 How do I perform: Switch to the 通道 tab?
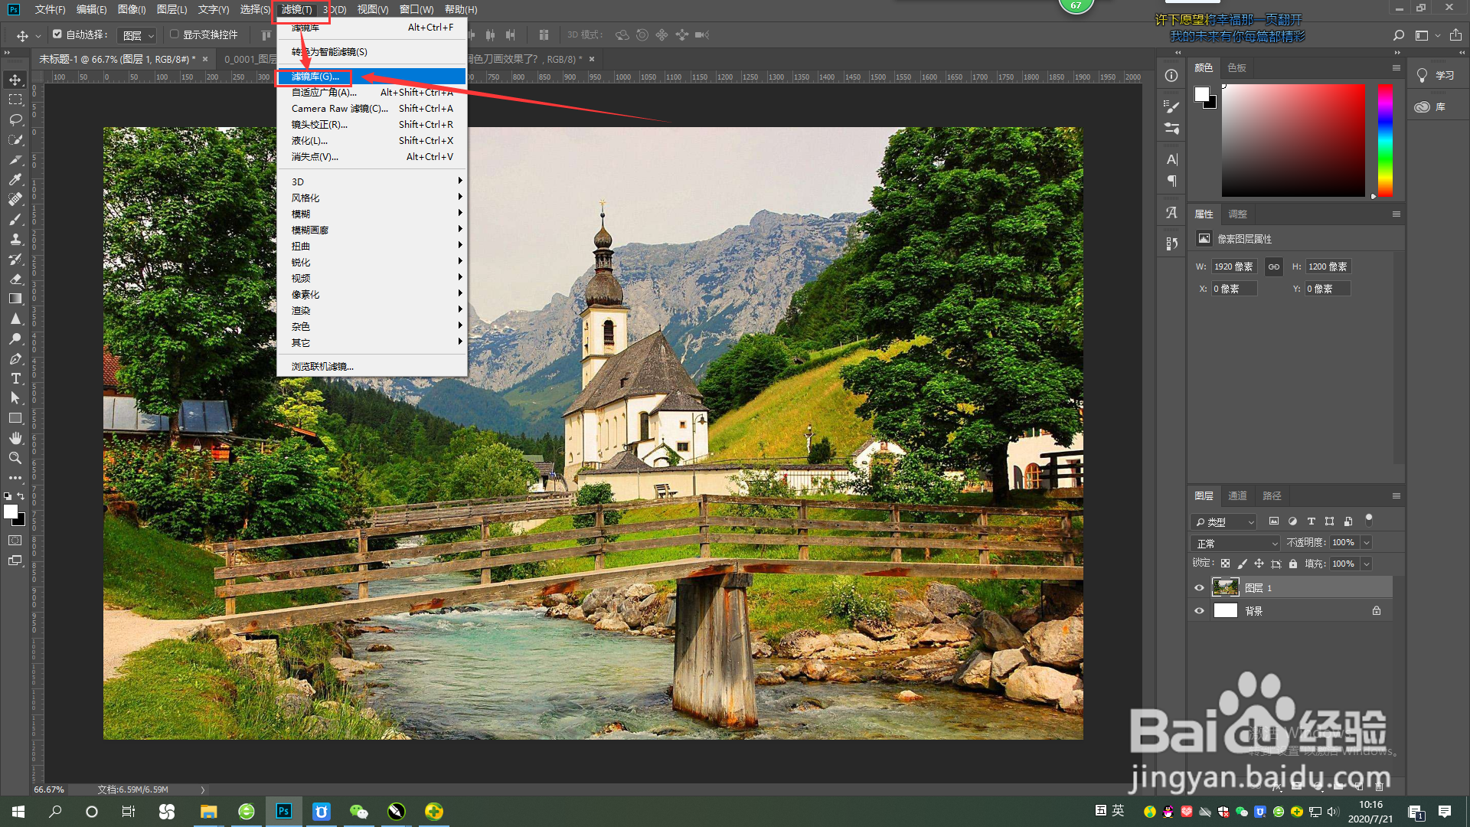(1237, 495)
